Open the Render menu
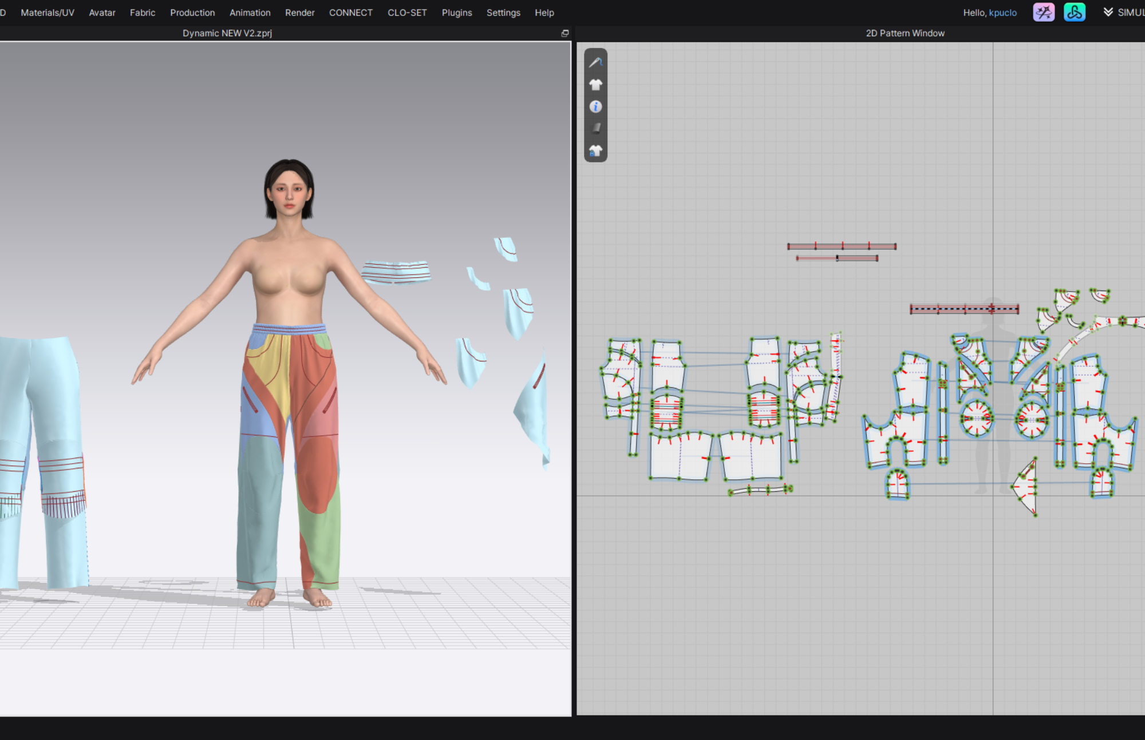The height and width of the screenshot is (740, 1145). (299, 13)
